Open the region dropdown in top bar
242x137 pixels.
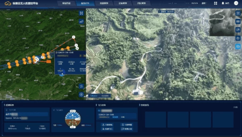click(204, 3)
